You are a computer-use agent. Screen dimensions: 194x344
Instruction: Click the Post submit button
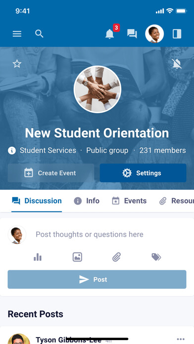click(x=97, y=279)
